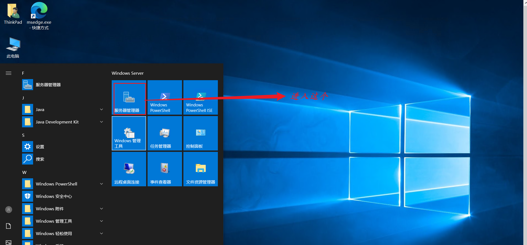This screenshot has width=527, height=245.
Task: Expand the Windows PowerShell folder chevron
Action: pos(101,184)
